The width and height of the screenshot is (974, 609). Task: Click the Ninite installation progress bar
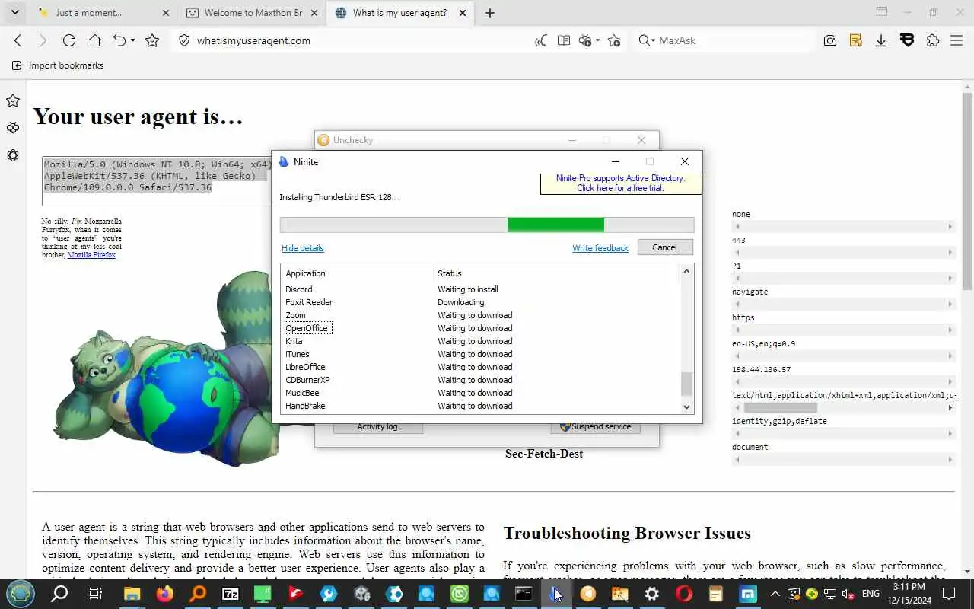pos(487,225)
